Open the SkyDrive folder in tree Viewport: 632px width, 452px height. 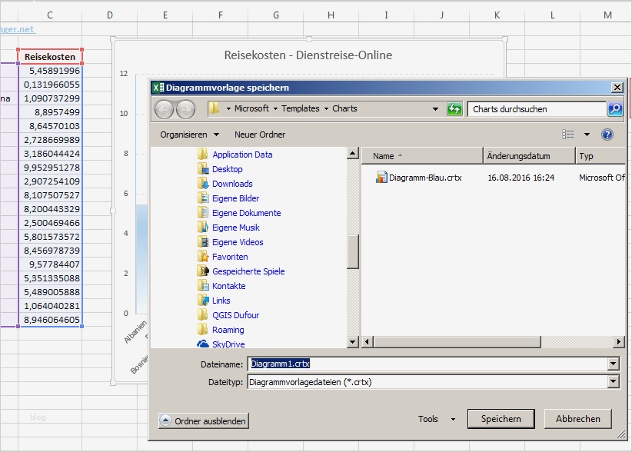pos(228,344)
